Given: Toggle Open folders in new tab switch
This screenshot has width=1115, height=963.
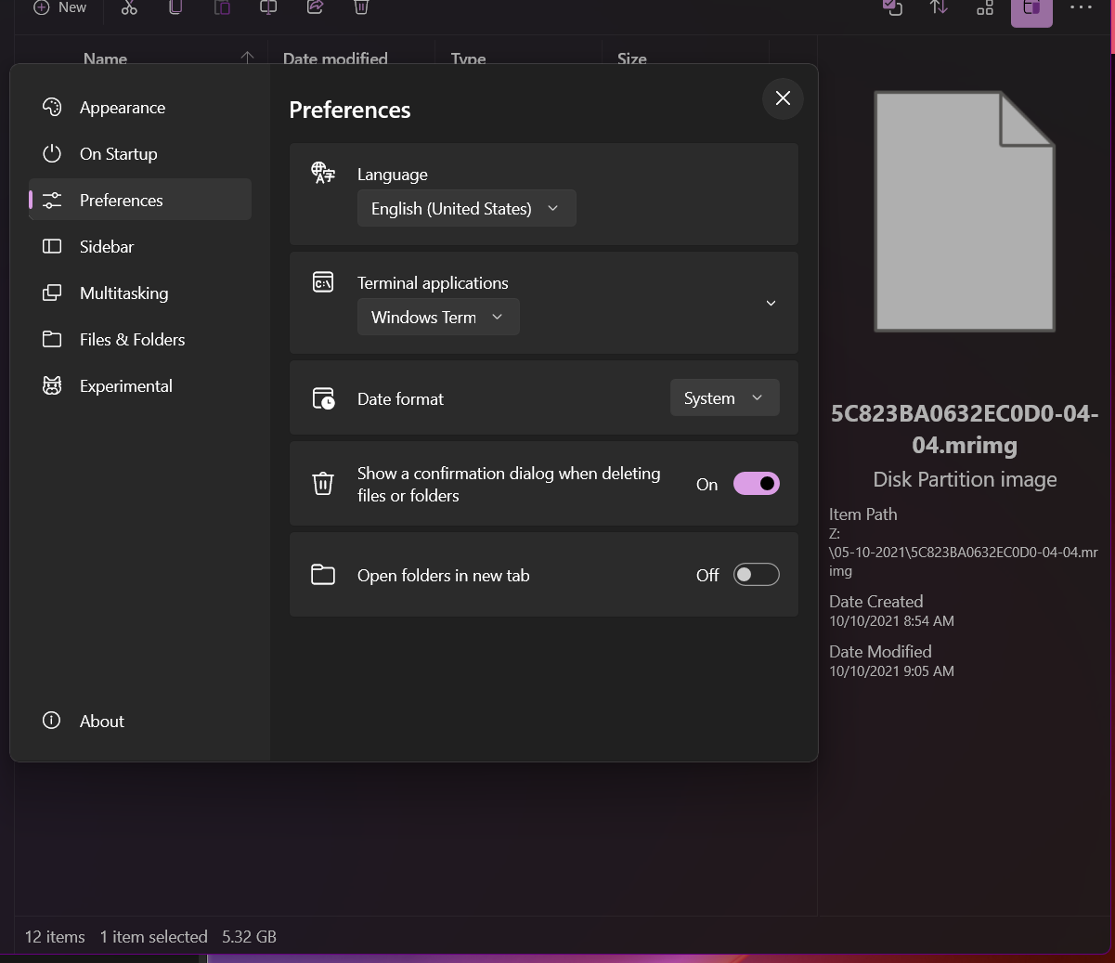Looking at the screenshot, I should coord(757,575).
